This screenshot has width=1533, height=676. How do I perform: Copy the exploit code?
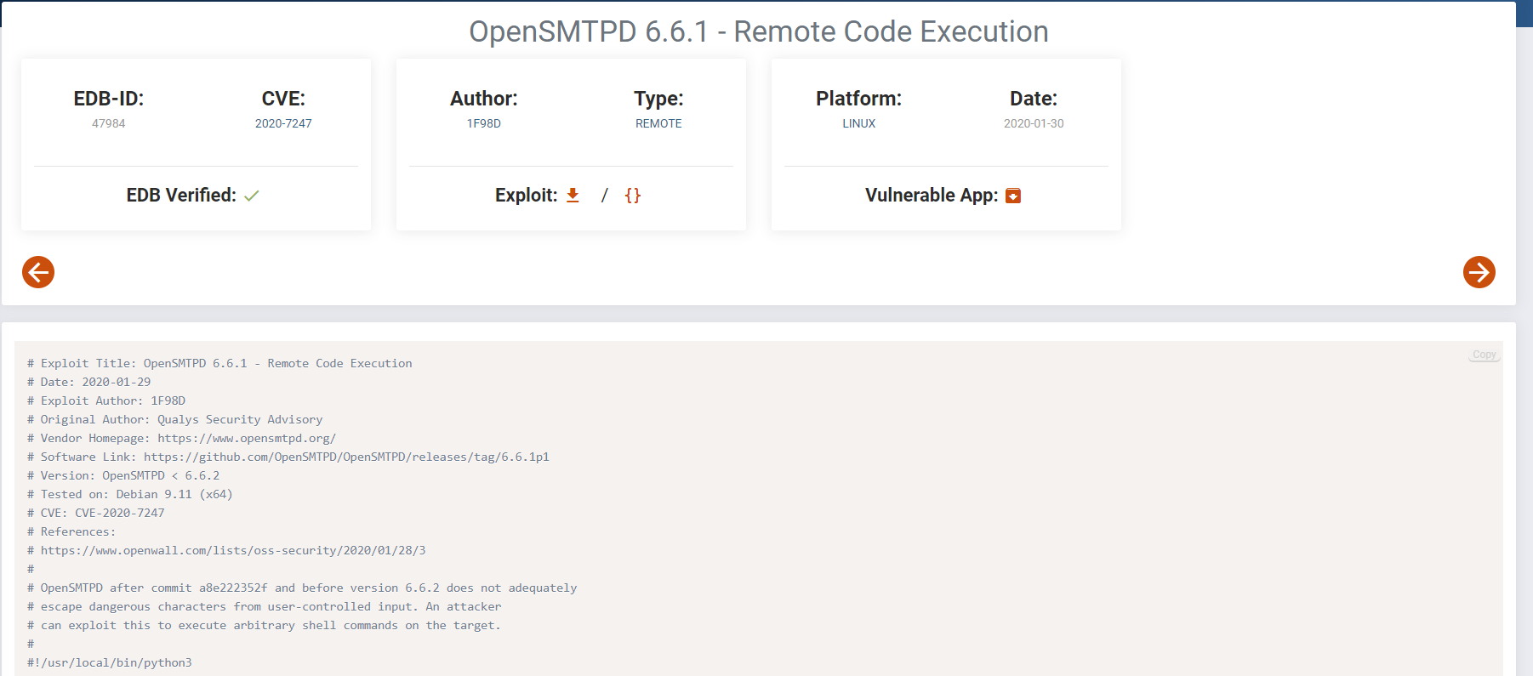point(1485,355)
